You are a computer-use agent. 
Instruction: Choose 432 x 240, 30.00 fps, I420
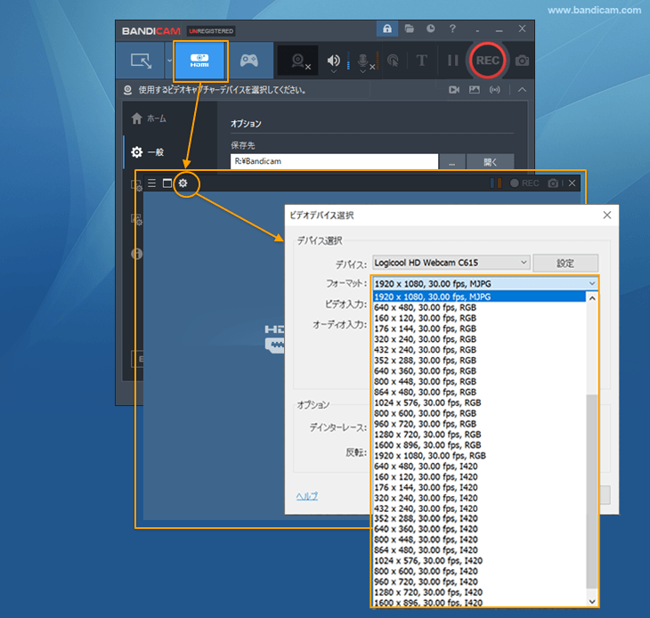[479, 508]
